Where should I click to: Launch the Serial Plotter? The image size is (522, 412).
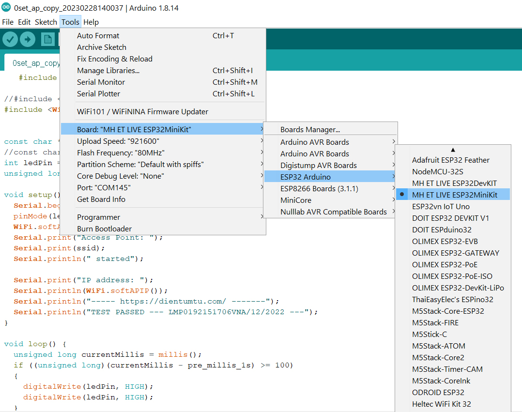coord(163,94)
